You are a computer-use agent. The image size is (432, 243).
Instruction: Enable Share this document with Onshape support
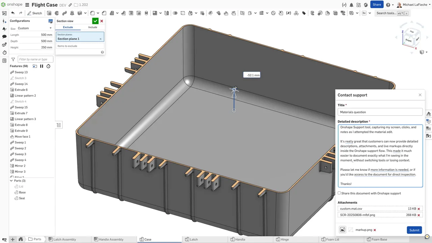point(340,193)
